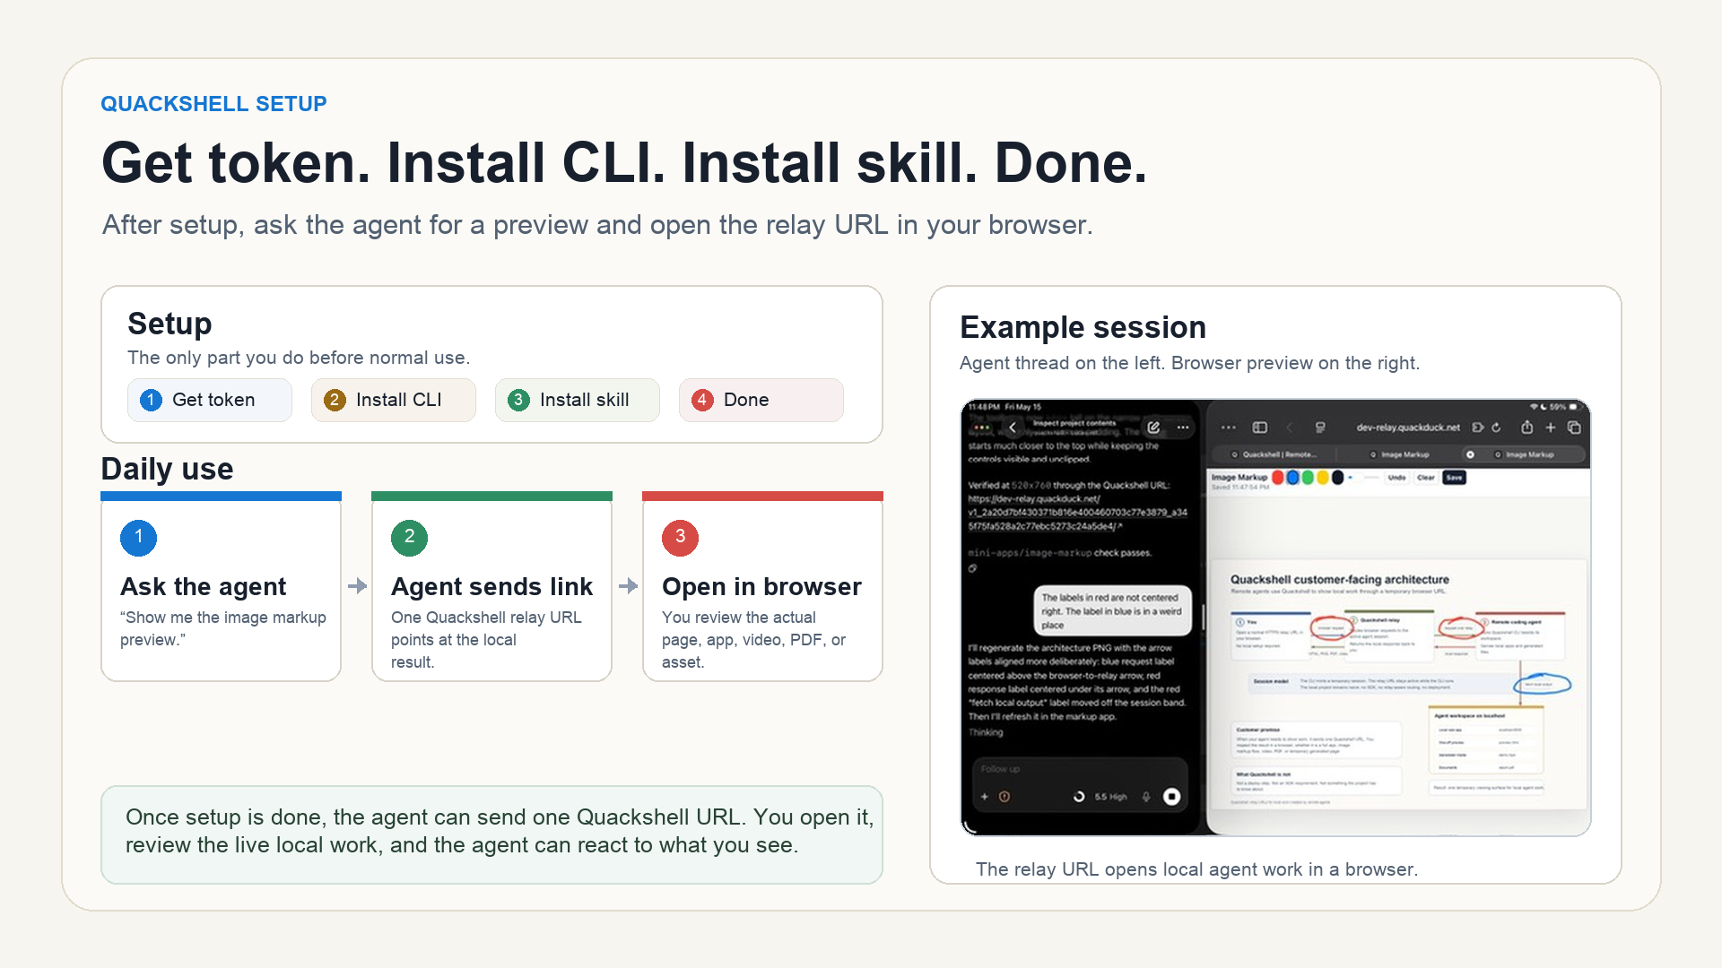
Task: Open the dev-relay.quackduck.net URL link in thread
Action: click(x=1077, y=513)
